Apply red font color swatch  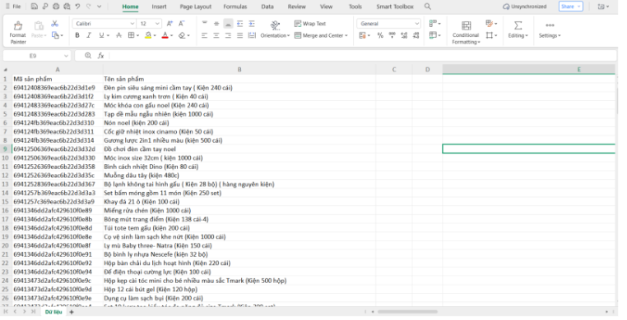(x=165, y=35)
